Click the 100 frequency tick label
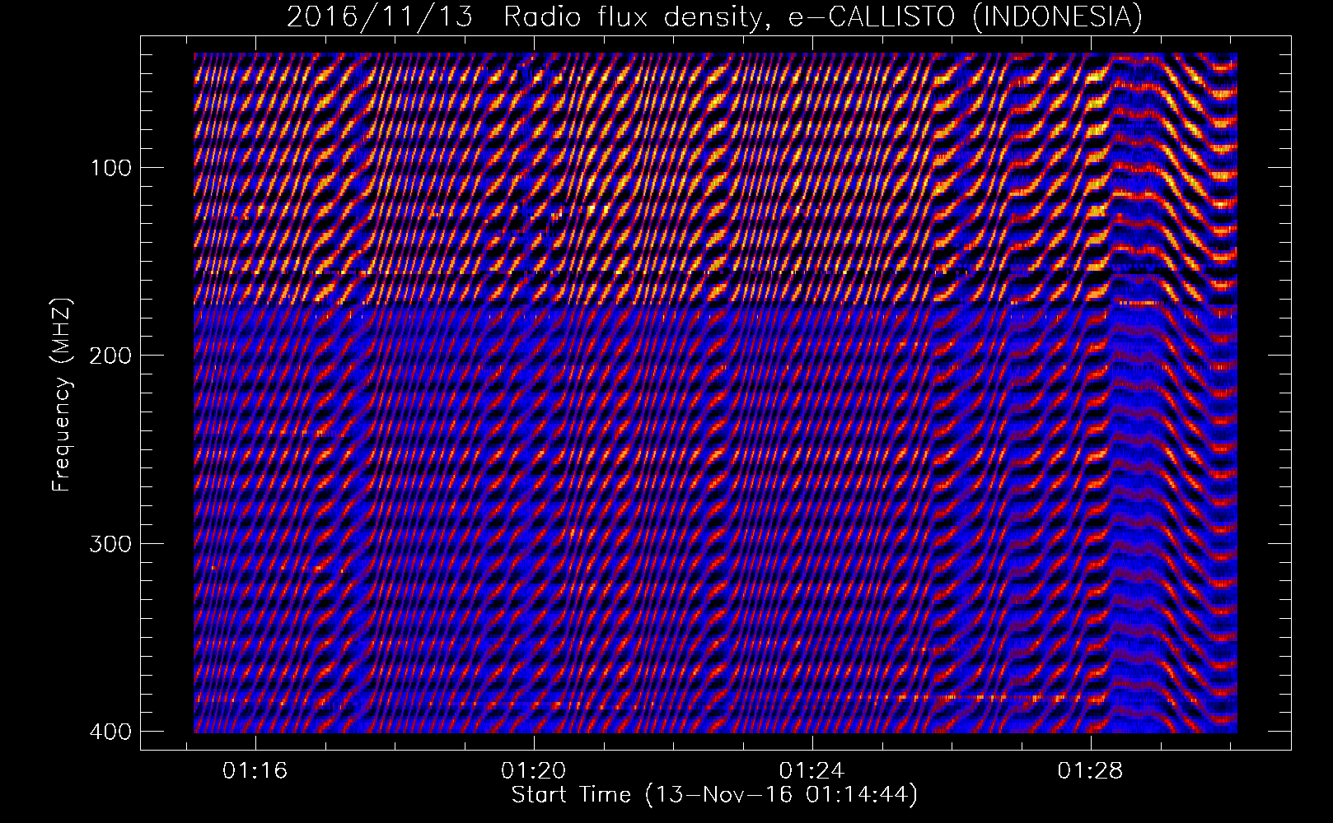Viewport: 1333px width, 823px height. (x=110, y=168)
